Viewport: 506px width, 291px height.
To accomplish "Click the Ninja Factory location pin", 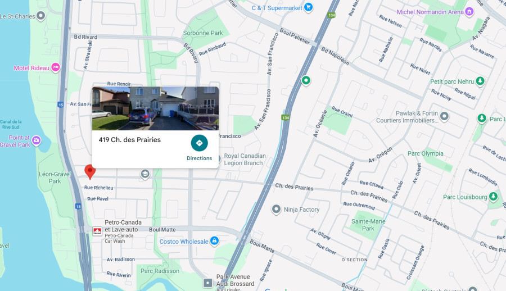I will click(x=276, y=210).
